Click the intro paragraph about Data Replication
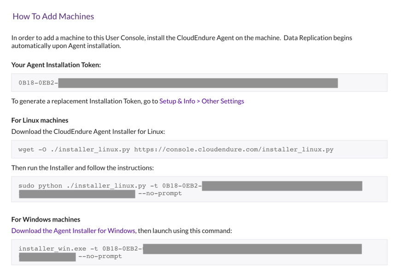The height and width of the screenshot is (276, 398). click(x=182, y=42)
